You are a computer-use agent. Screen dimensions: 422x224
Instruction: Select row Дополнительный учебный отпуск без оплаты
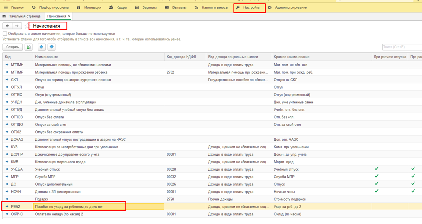pyautogui.click(x=212, y=110)
